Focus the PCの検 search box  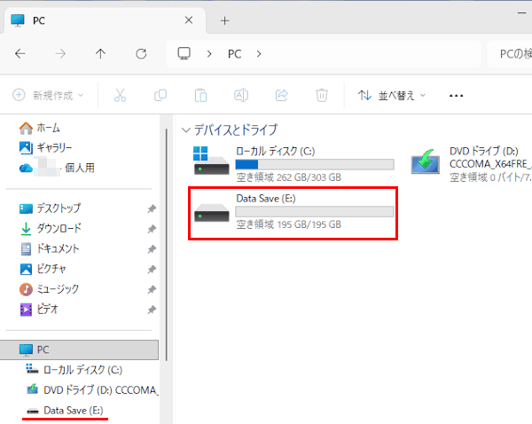tap(510, 53)
